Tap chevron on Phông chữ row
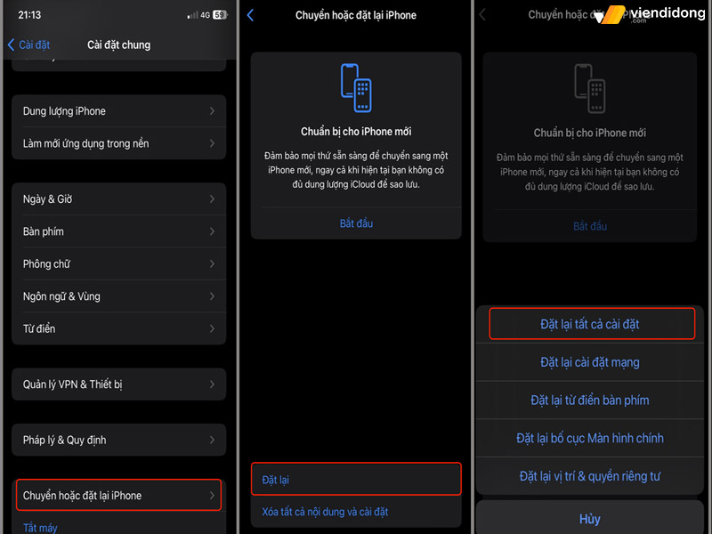Image resolution: width=712 pixels, height=534 pixels. [212, 263]
